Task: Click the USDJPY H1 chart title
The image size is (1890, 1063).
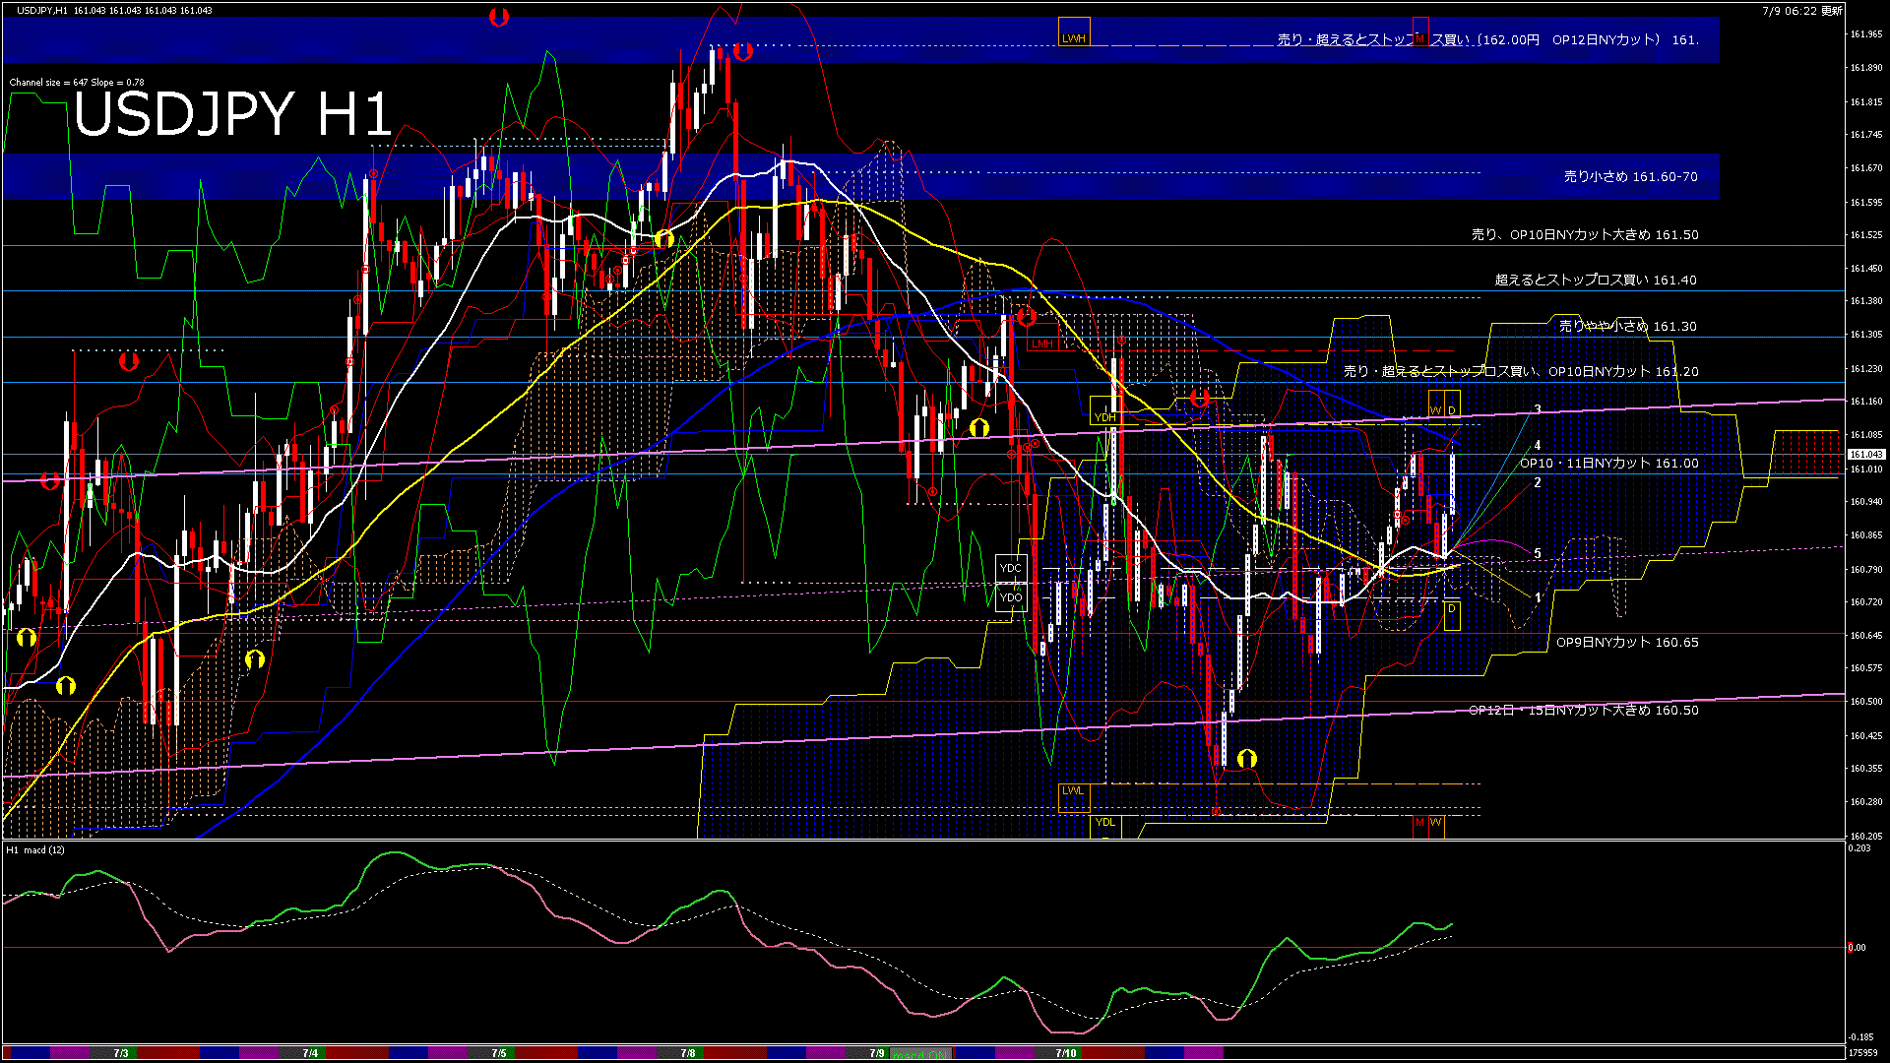Action: (x=232, y=114)
